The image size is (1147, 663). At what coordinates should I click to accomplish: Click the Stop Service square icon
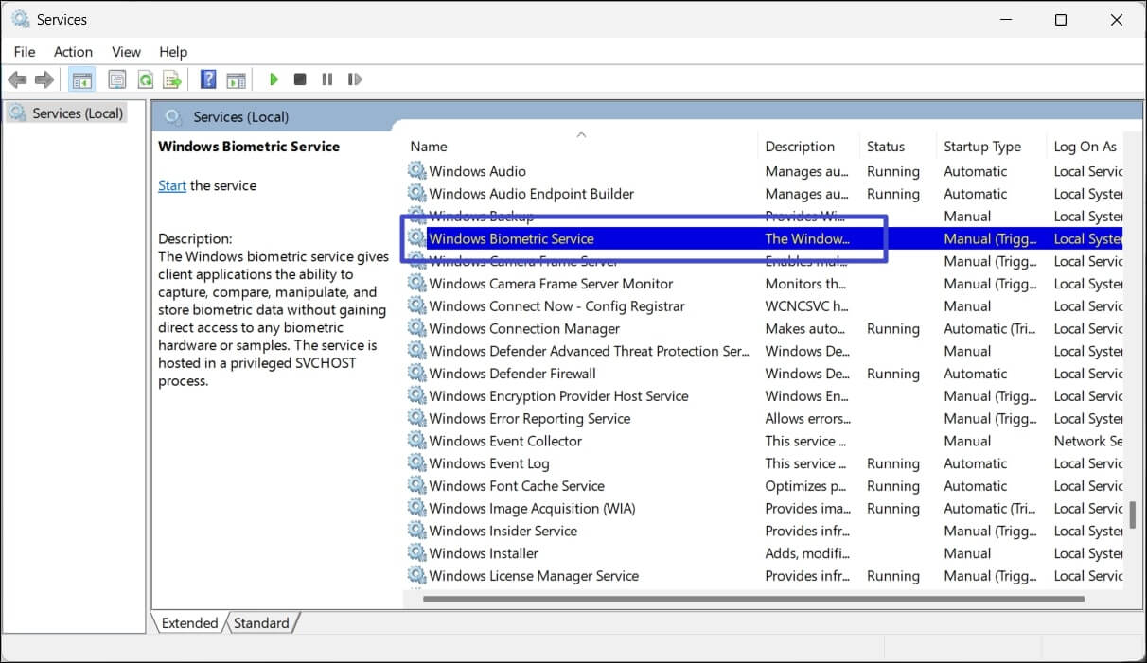pos(300,79)
